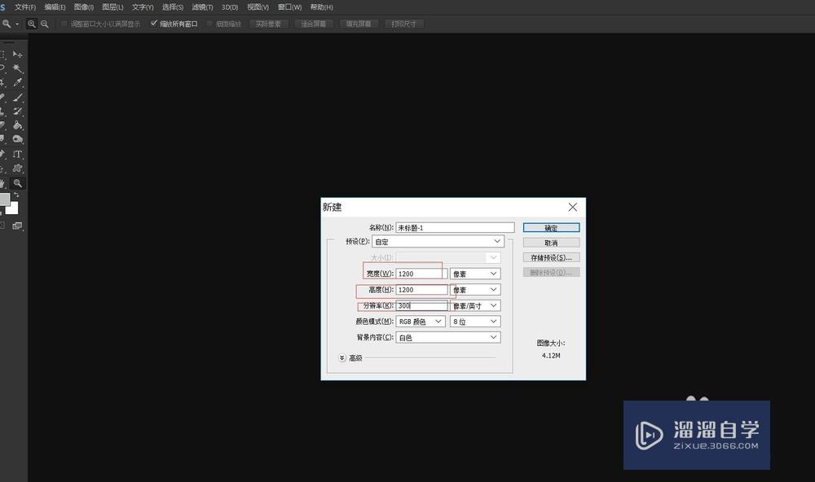Open the 文字(Y) menu
This screenshot has height=482, width=815.
[x=143, y=7]
